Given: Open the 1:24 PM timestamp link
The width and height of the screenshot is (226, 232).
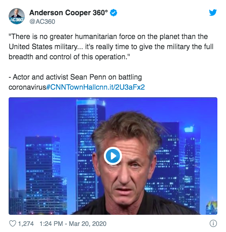Looking at the screenshot, I should pos(51,224).
